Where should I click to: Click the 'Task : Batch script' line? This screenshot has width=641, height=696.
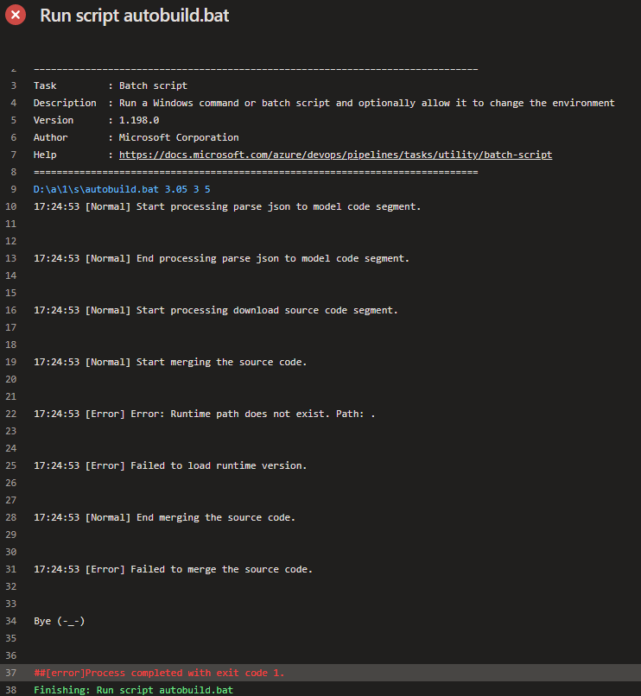point(110,85)
